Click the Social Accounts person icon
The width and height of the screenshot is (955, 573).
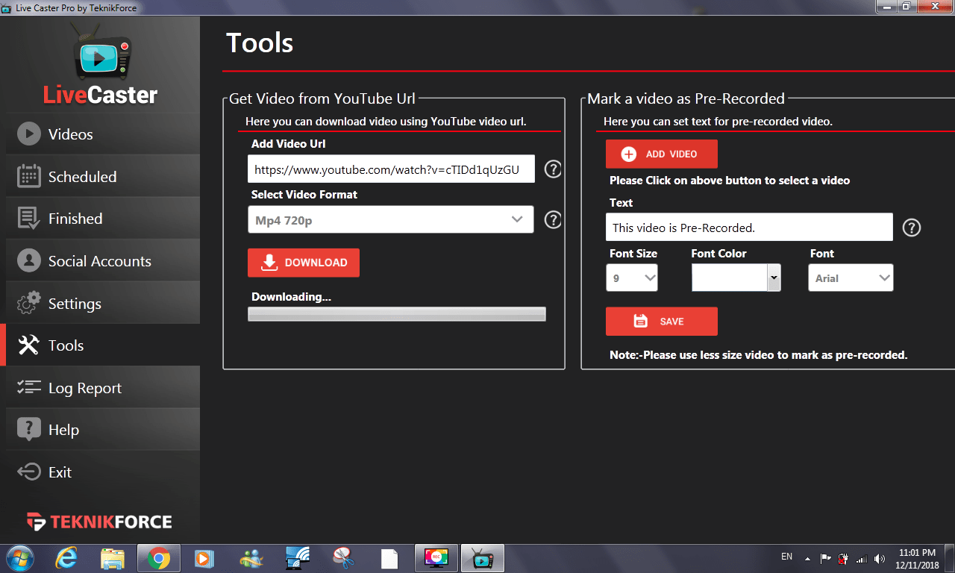[x=29, y=261]
